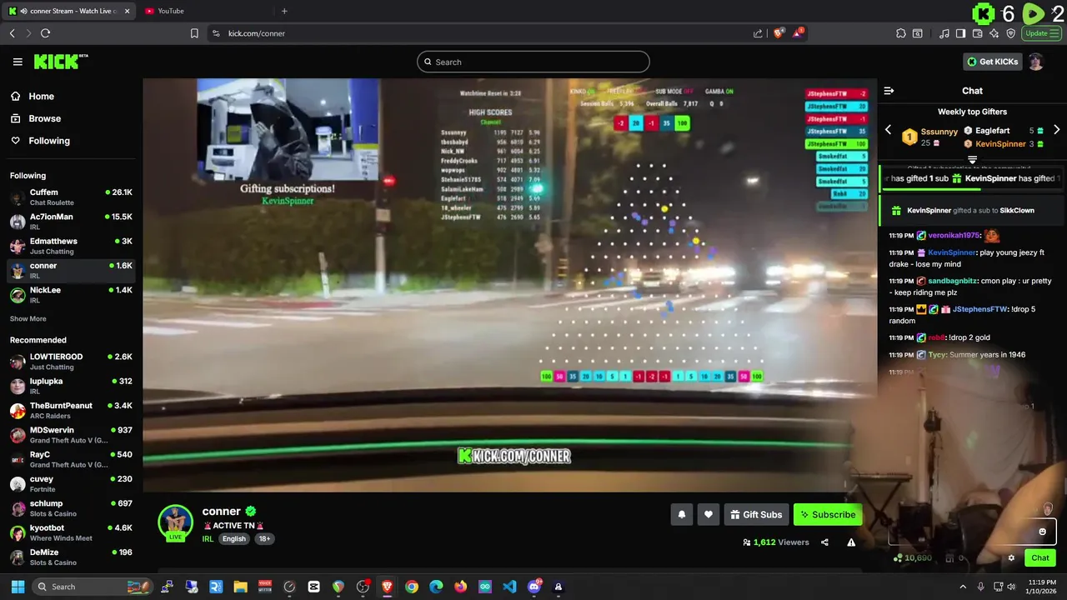The width and height of the screenshot is (1067, 600).
Task: Collapse the chat panel
Action: [x=889, y=91]
